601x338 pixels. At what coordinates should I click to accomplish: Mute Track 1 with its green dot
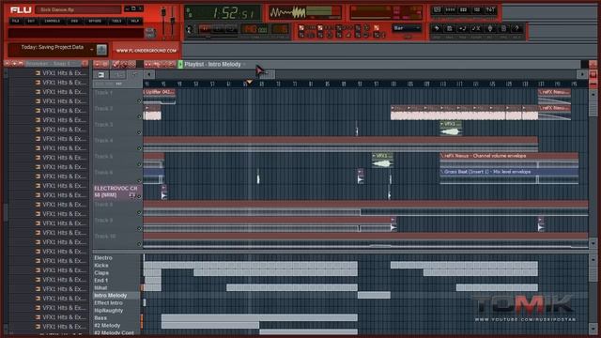point(139,100)
